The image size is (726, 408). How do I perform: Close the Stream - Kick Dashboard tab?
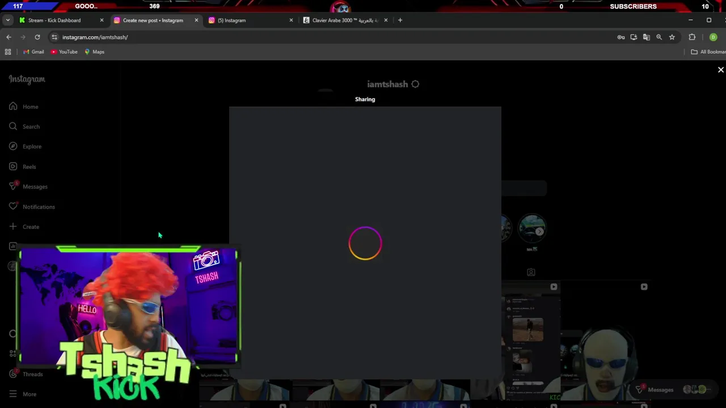pos(102,20)
